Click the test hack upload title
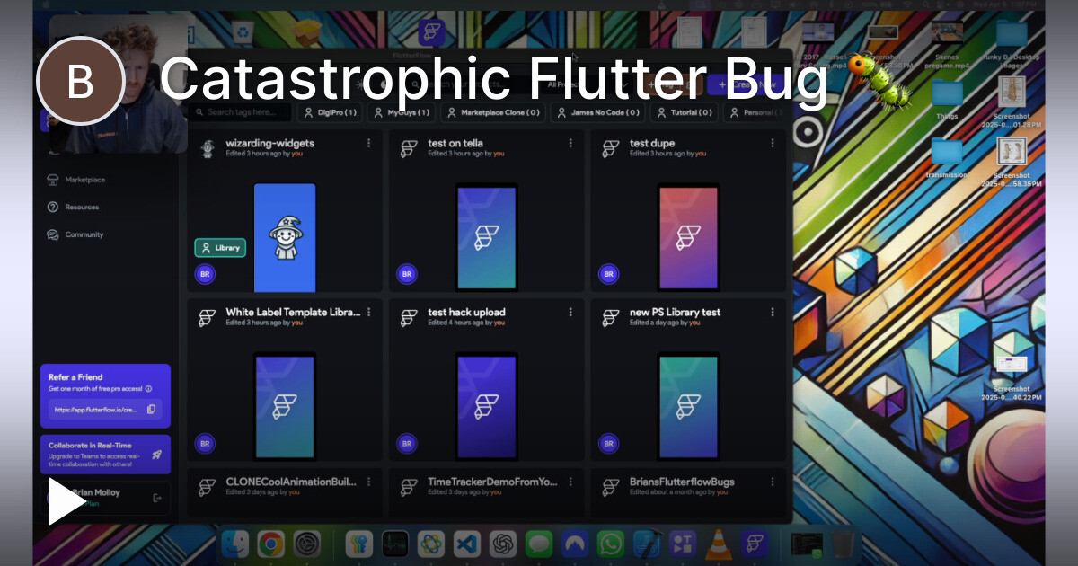1078x566 pixels. coord(466,313)
